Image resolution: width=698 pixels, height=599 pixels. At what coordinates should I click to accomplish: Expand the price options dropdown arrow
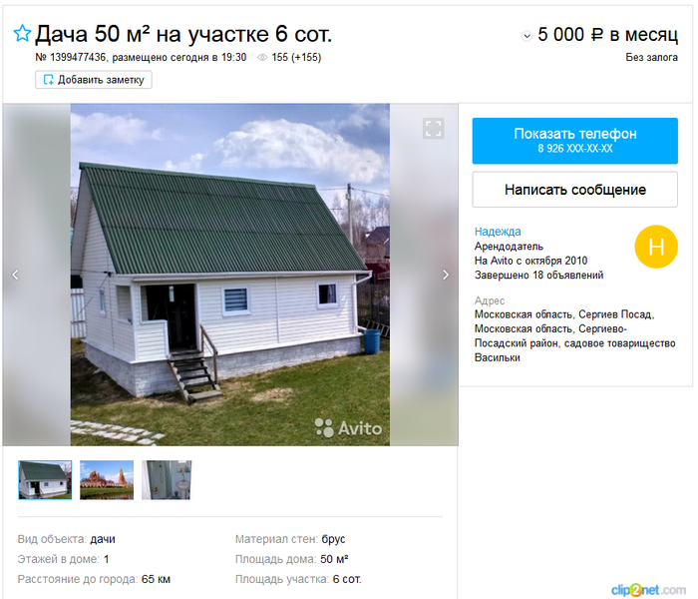coord(526,36)
